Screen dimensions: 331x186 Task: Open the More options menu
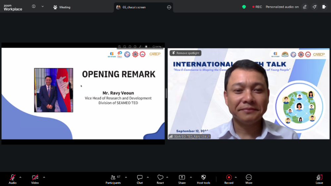(x=249, y=179)
